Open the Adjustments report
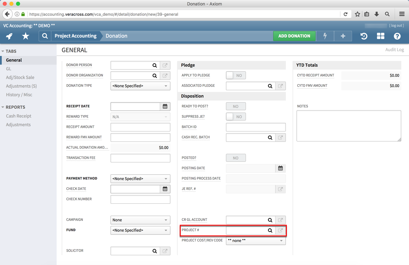Screen dimensions: 409x265 18,125
